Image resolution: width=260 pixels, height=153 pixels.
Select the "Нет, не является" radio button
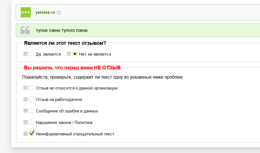pyautogui.click(x=75, y=54)
